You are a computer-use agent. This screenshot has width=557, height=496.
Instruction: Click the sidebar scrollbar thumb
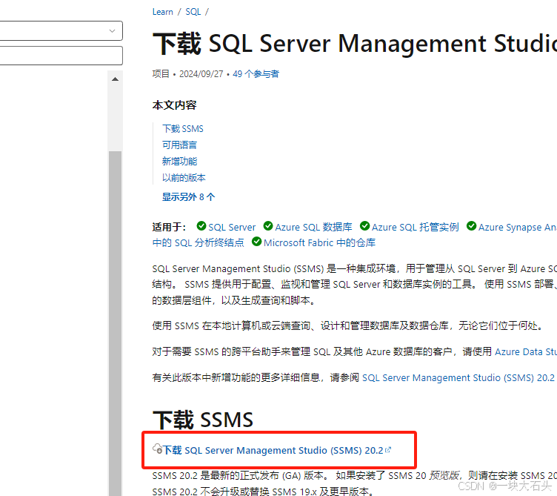coord(115,323)
